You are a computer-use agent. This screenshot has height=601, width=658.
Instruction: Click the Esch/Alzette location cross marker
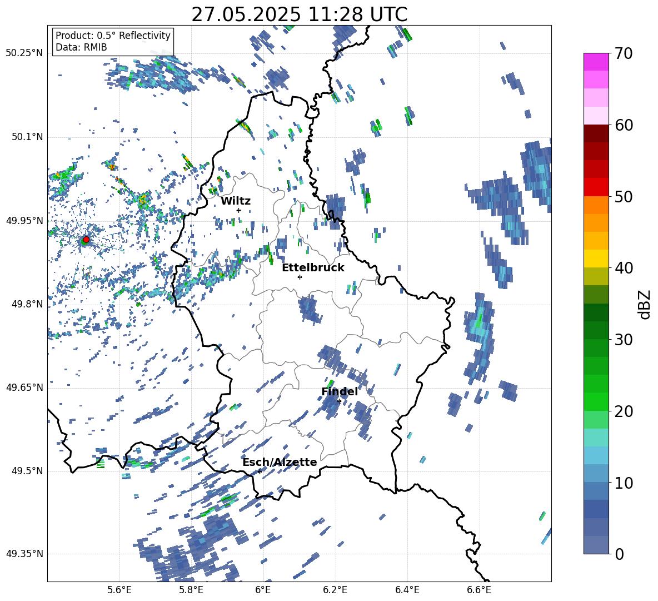pos(260,471)
